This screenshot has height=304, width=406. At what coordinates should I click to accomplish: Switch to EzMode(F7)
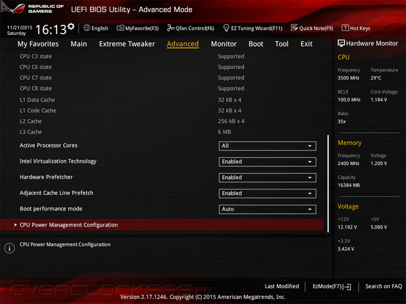[332, 287]
